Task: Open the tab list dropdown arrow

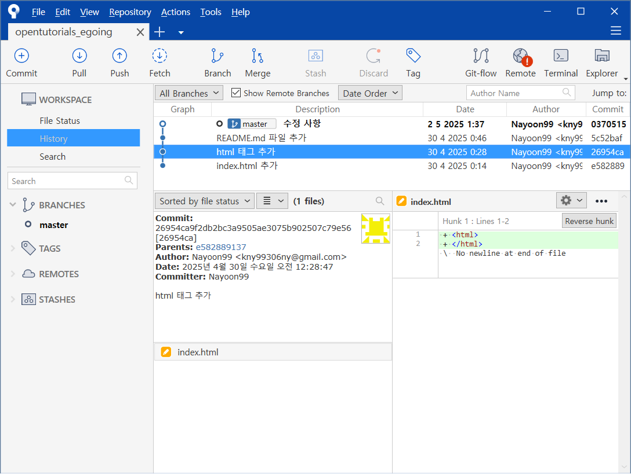Action: [181, 32]
